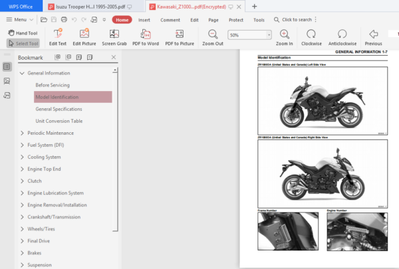The height and width of the screenshot is (269, 399).
Task: Click the WPS Office home tab
Action: coord(21,7)
